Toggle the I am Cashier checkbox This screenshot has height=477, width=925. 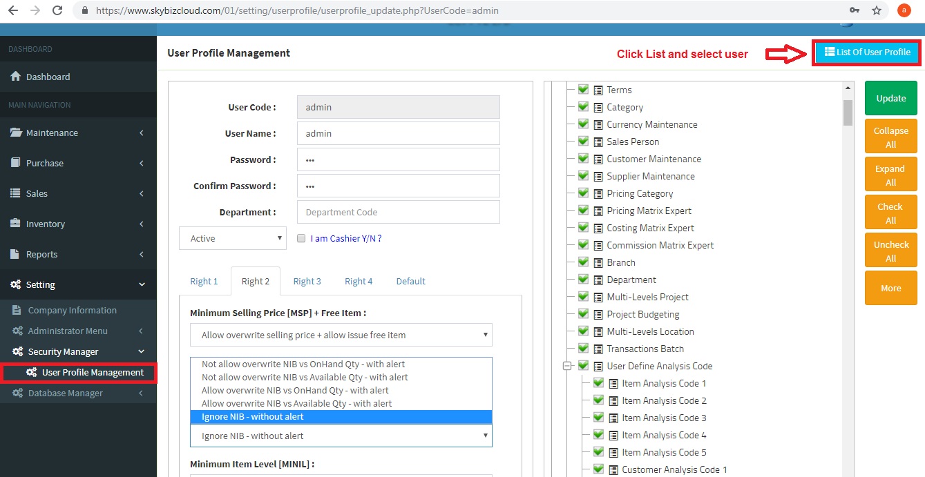[x=301, y=238]
